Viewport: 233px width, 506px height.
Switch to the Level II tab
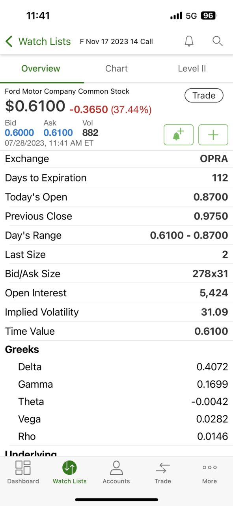192,68
